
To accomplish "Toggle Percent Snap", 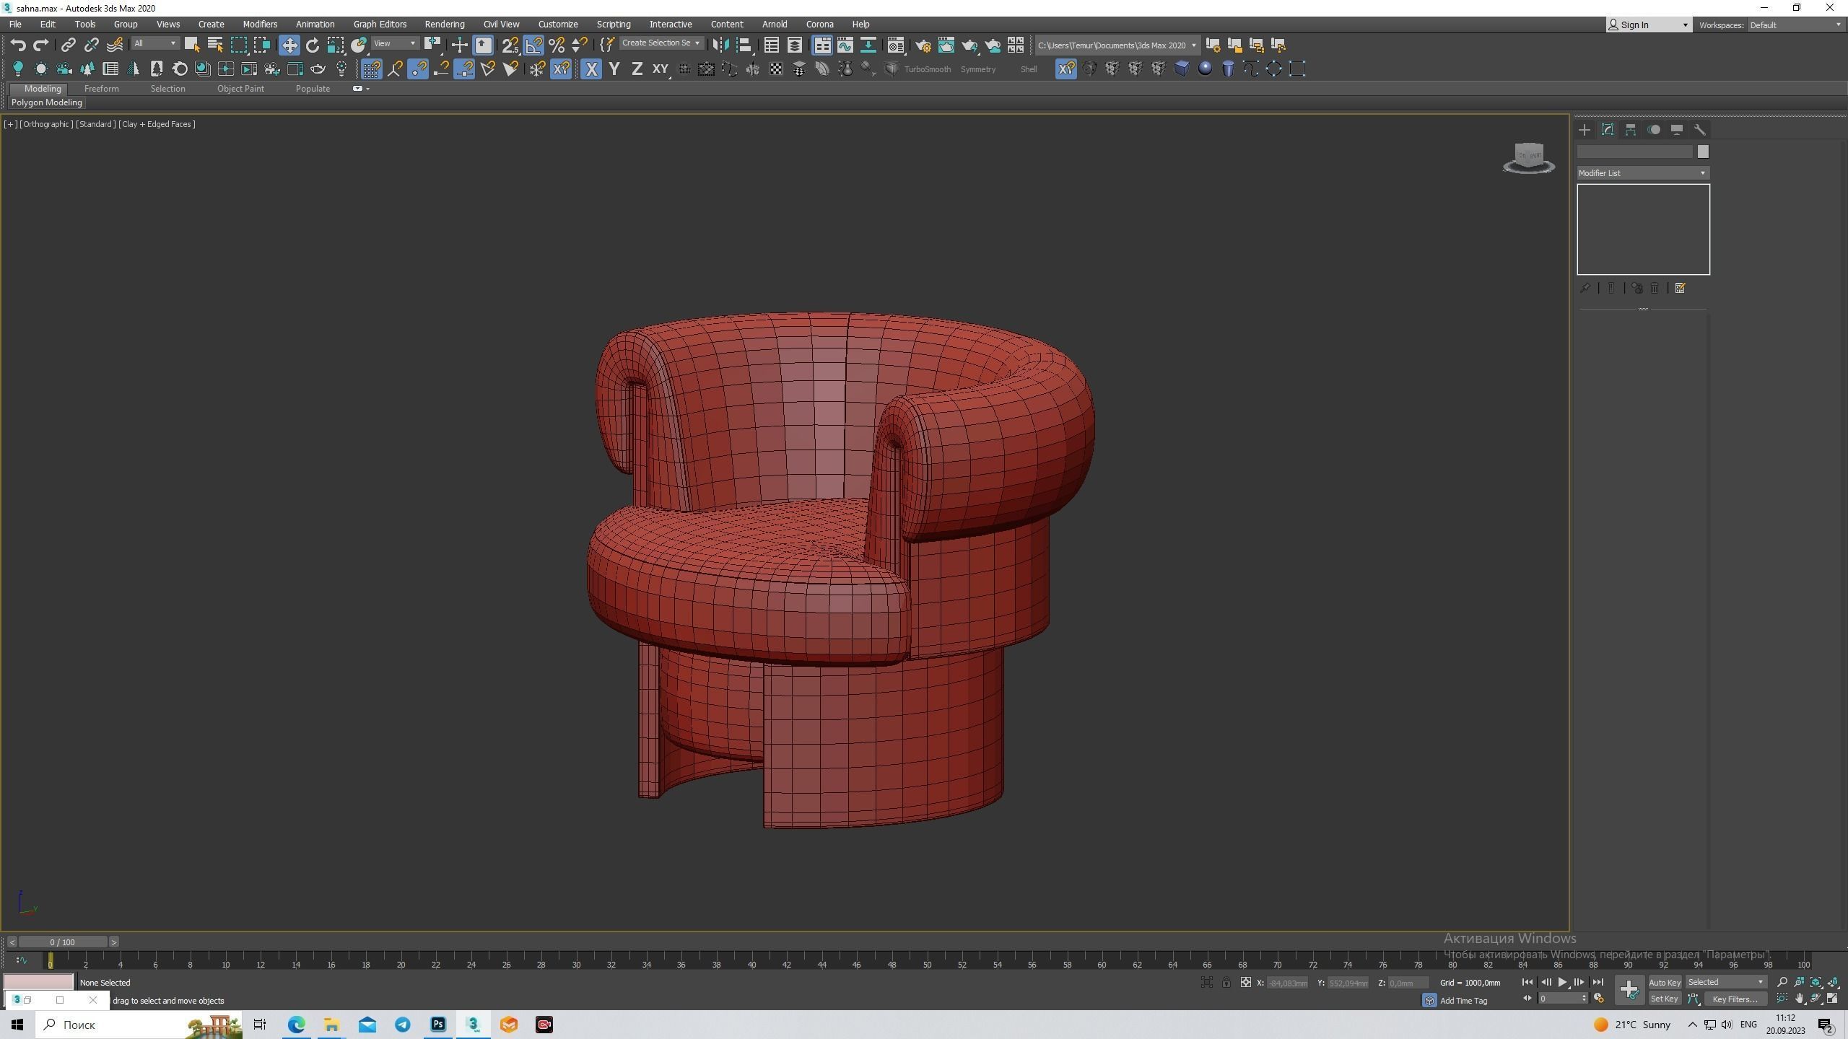I will pyautogui.click(x=557, y=45).
